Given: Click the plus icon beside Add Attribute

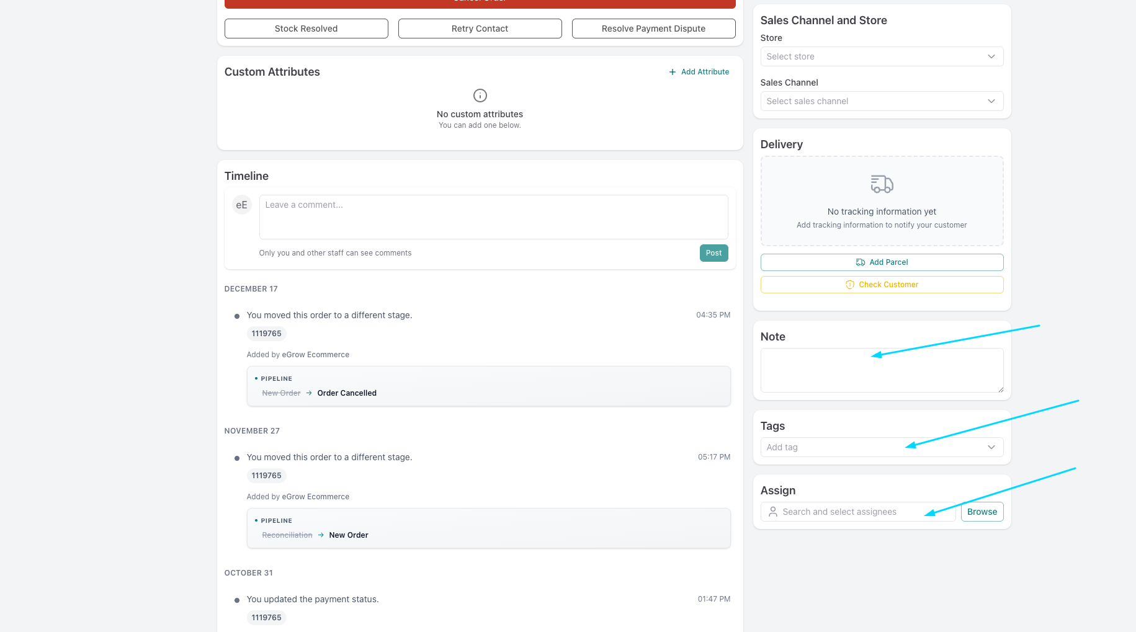Looking at the screenshot, I should 672,72.
